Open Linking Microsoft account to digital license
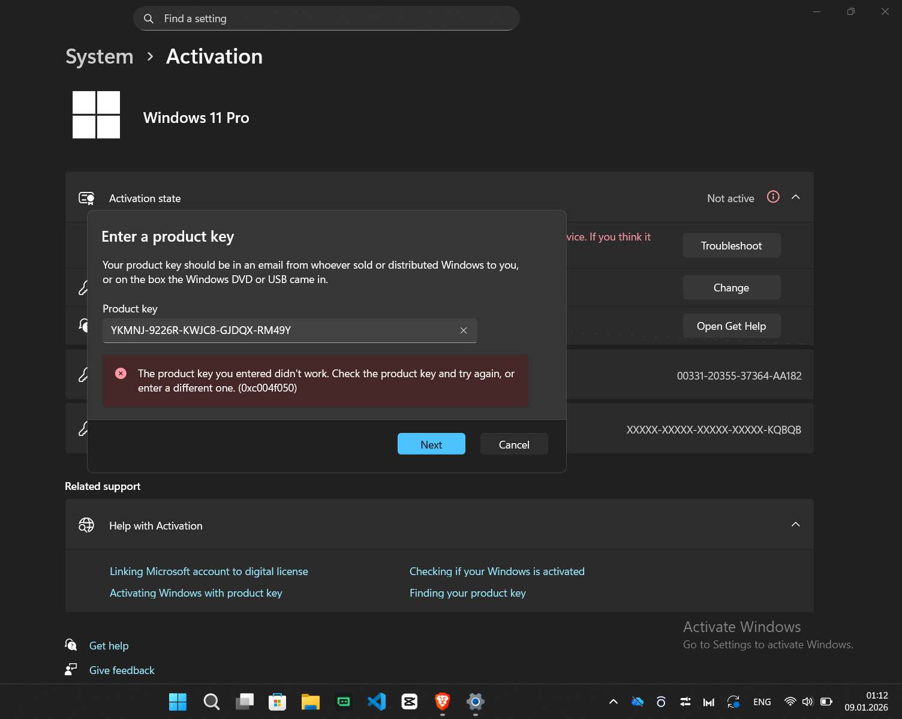This screenshot has height=719, width=902. point(209,571)
